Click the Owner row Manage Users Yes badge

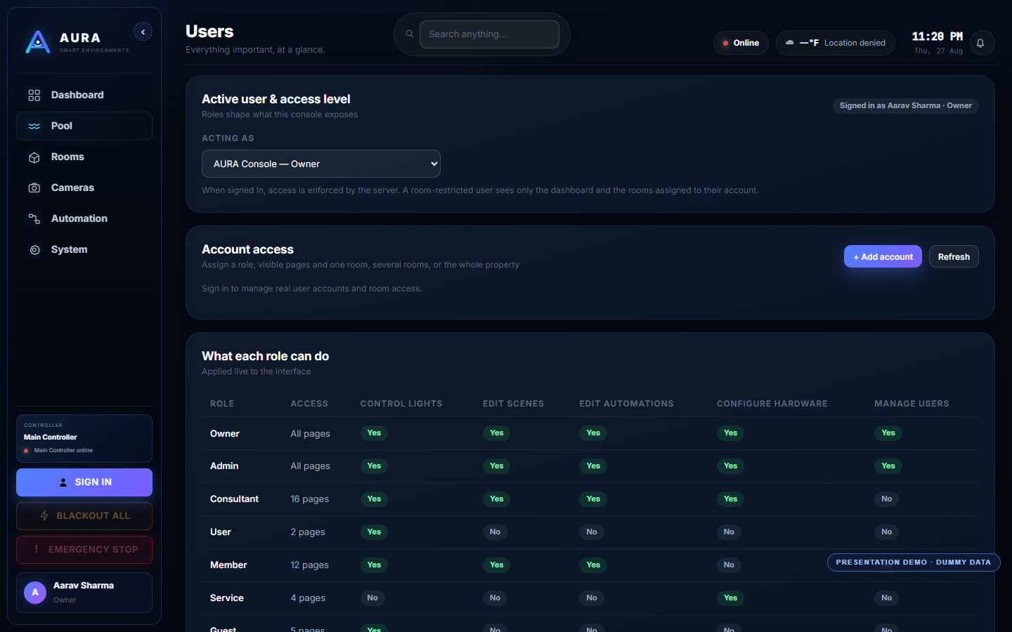pos(888,433)
